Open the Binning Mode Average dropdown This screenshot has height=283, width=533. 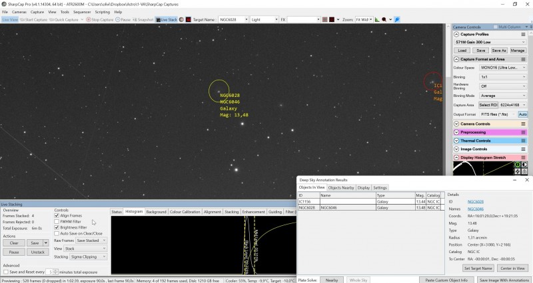coord(503,96)
